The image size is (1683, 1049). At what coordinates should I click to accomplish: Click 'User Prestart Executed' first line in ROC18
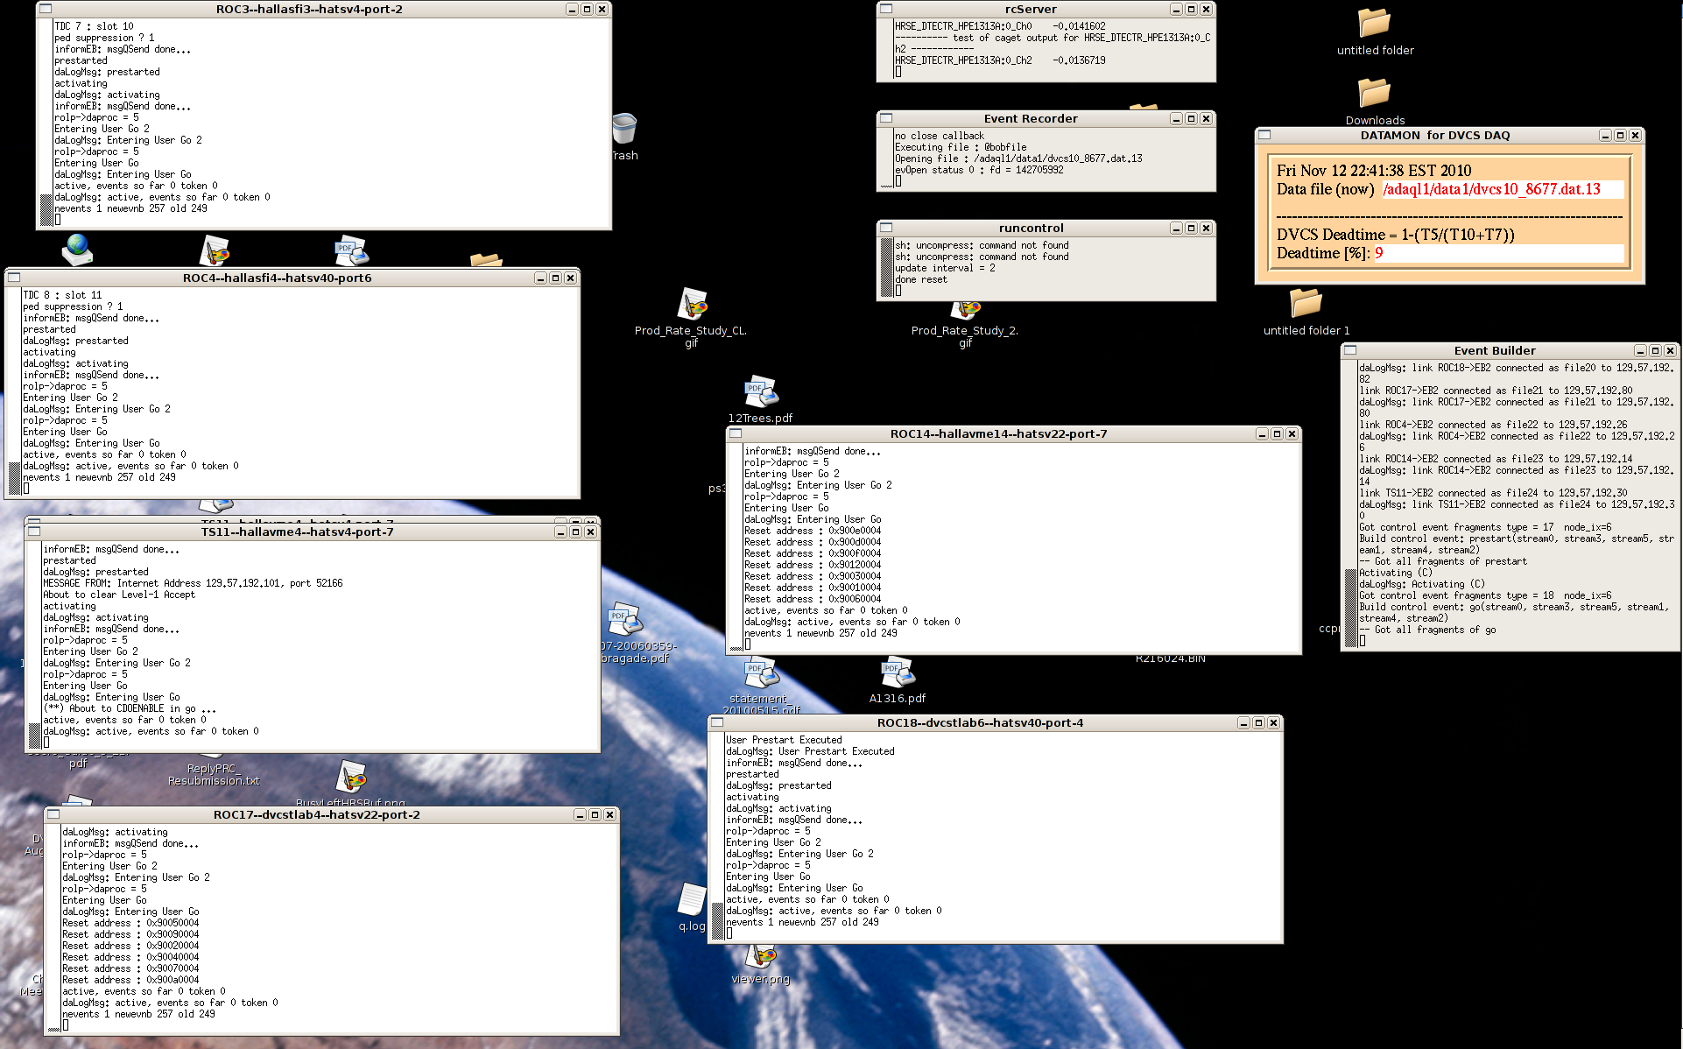(x=784, y=740)
